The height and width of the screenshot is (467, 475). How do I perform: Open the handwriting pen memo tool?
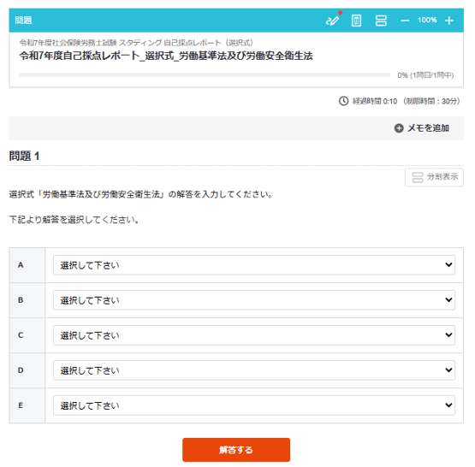pyautogui.click(x=333, y=21)
